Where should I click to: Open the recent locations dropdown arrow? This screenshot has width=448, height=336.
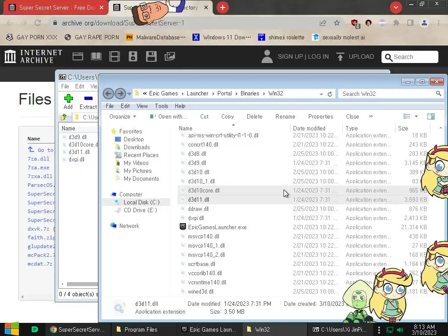[129, 94]
